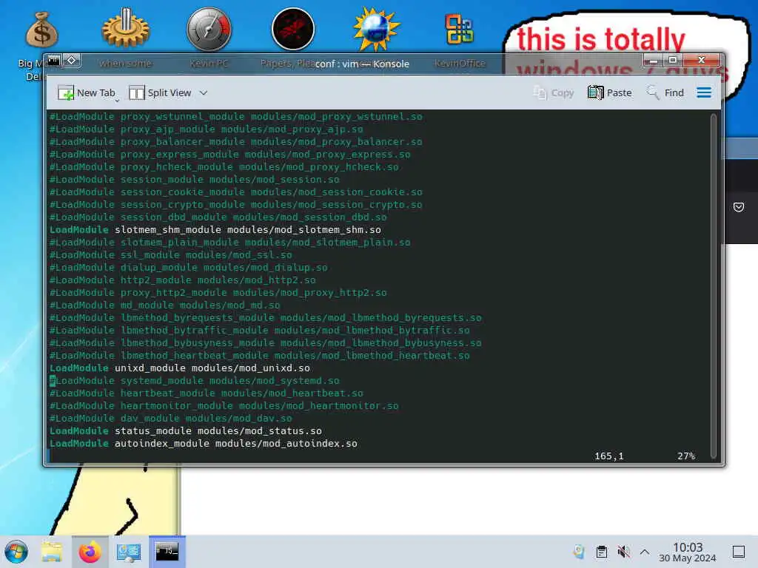Click line 'LoadModule slotmem_shm_module modules/mod_slotmem_shm.so'
758x568 pixels.
tap(215, 230)
